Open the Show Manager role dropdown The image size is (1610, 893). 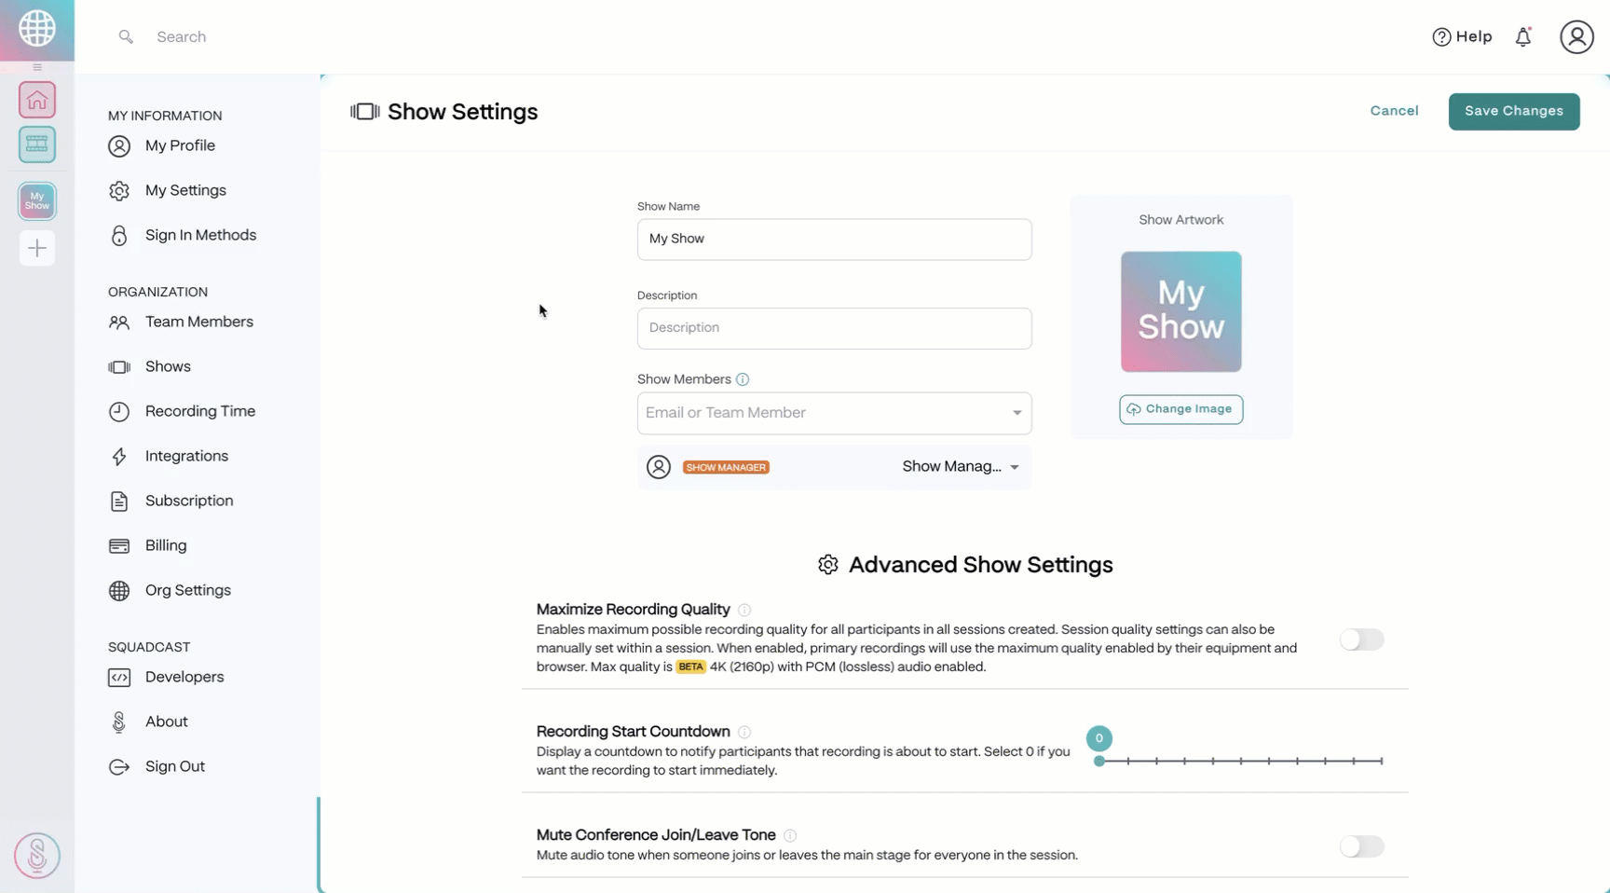pos(960,467)
